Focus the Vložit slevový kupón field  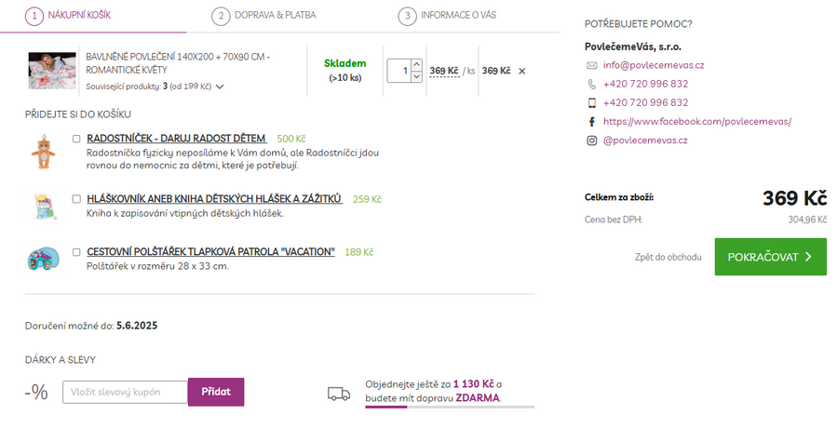click(125, 392)
